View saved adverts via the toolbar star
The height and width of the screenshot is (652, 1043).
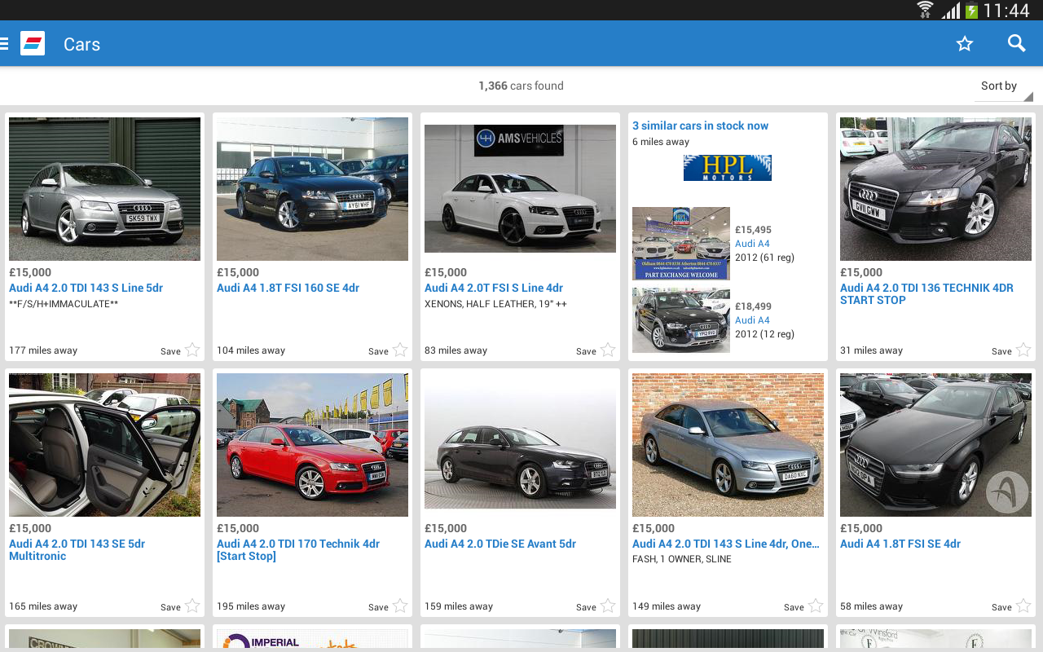[965, 43]
